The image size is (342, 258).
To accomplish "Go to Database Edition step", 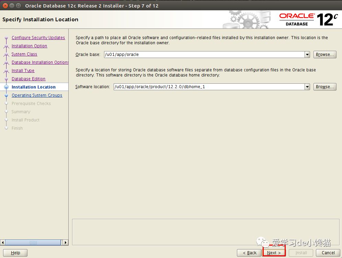I will point(28,79).
